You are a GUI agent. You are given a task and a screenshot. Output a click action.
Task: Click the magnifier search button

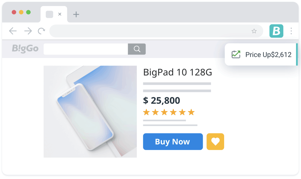pos(137,49)
